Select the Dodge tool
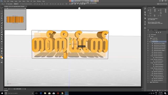 pos(2,39)
